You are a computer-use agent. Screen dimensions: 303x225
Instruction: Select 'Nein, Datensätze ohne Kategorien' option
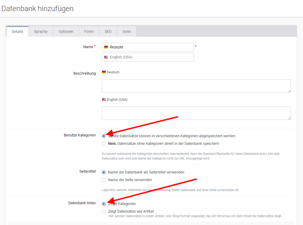click(104, 144)
